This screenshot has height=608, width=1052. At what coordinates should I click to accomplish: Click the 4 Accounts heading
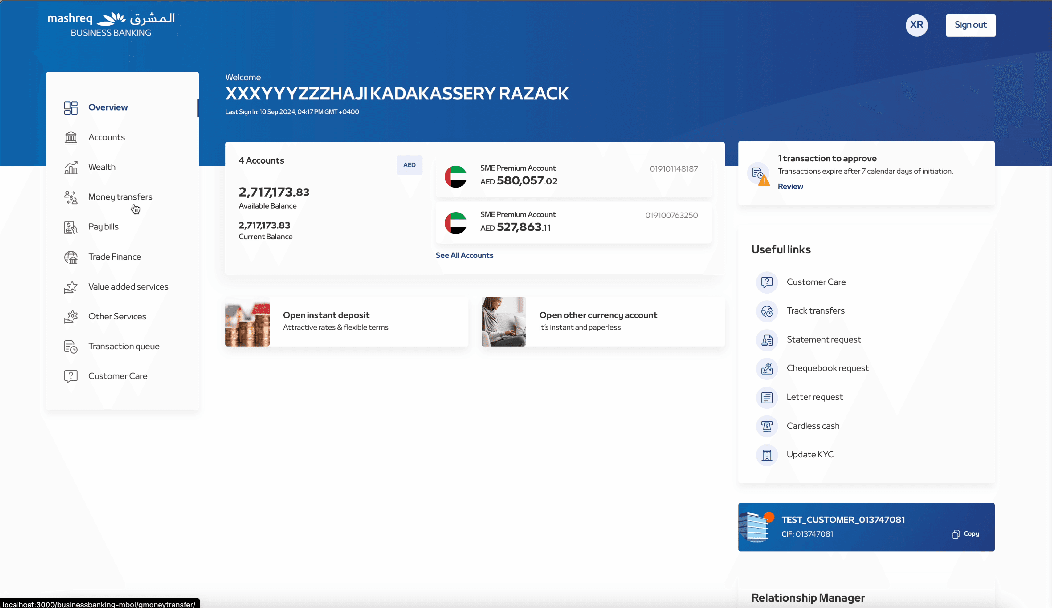pyautogui.click(x=261, y=161)
